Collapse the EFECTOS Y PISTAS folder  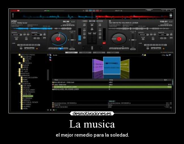[18, 55]
